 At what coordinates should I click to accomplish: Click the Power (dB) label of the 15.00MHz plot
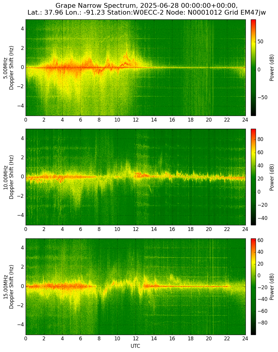point(272,287)
